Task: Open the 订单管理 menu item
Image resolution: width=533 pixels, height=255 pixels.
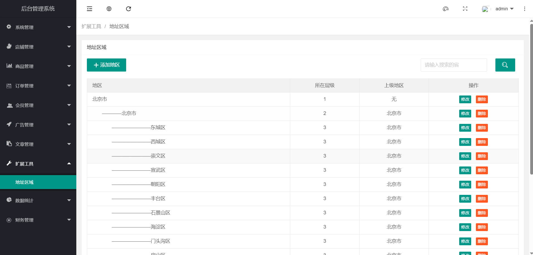Action: 38,86
